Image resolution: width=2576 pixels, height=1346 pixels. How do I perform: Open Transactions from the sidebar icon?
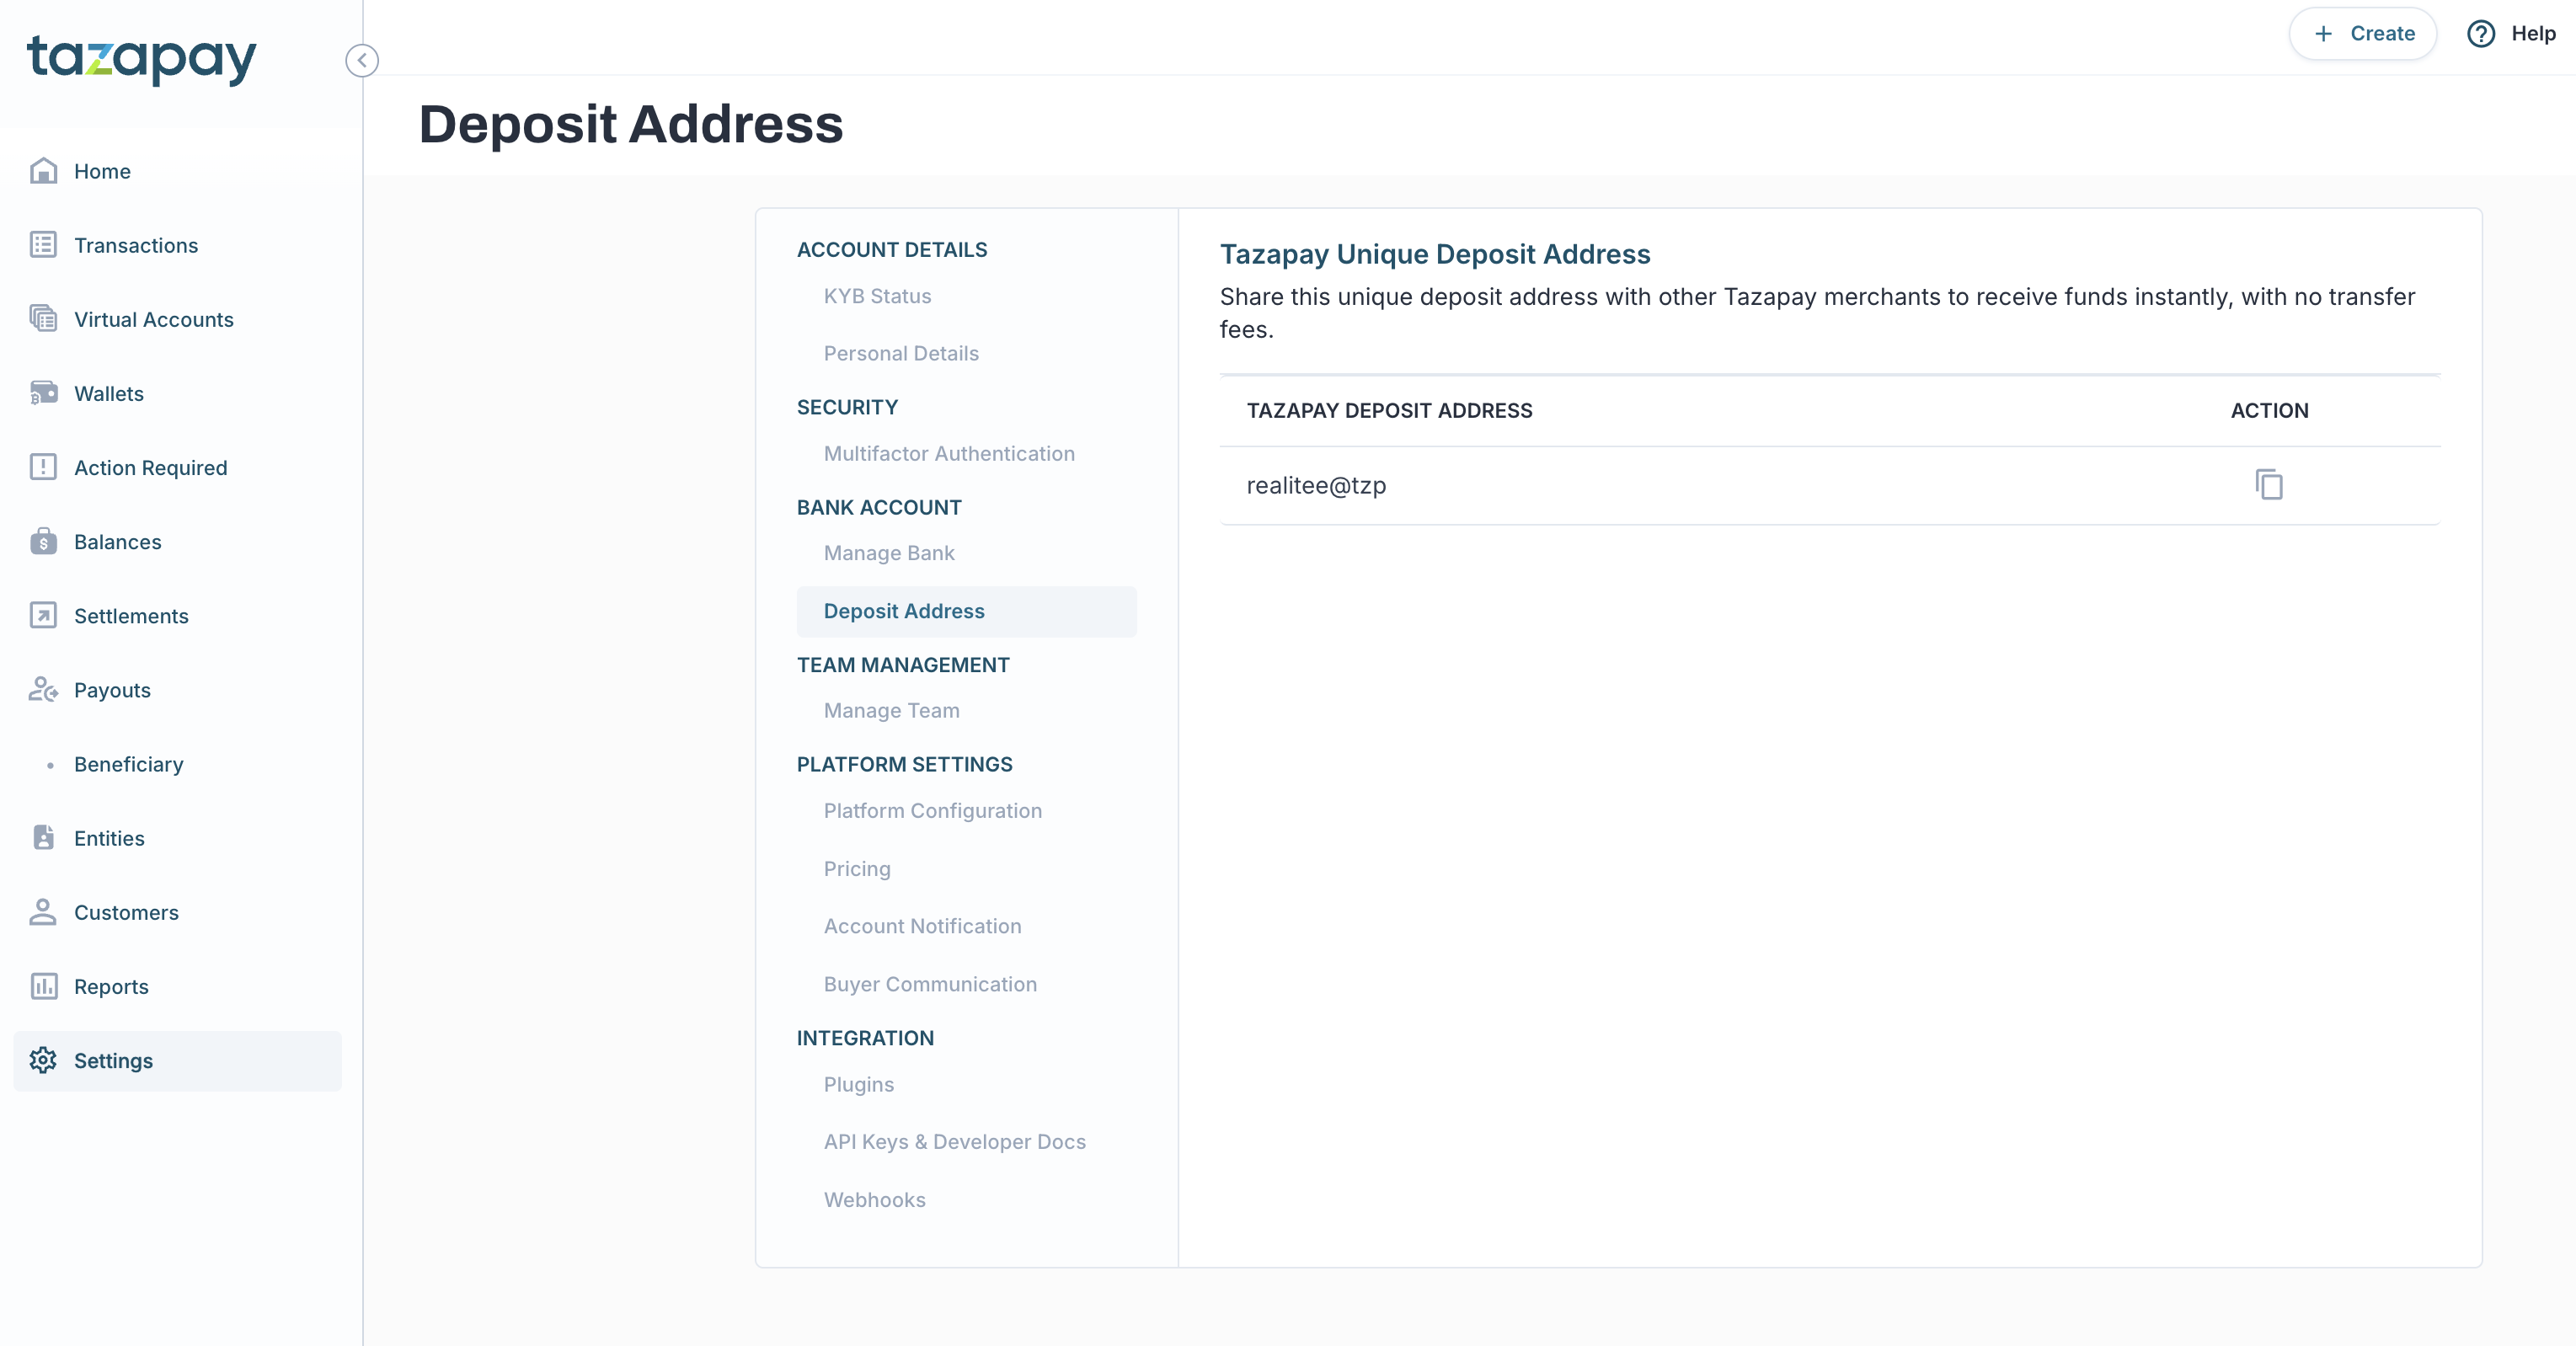(44, 245)
